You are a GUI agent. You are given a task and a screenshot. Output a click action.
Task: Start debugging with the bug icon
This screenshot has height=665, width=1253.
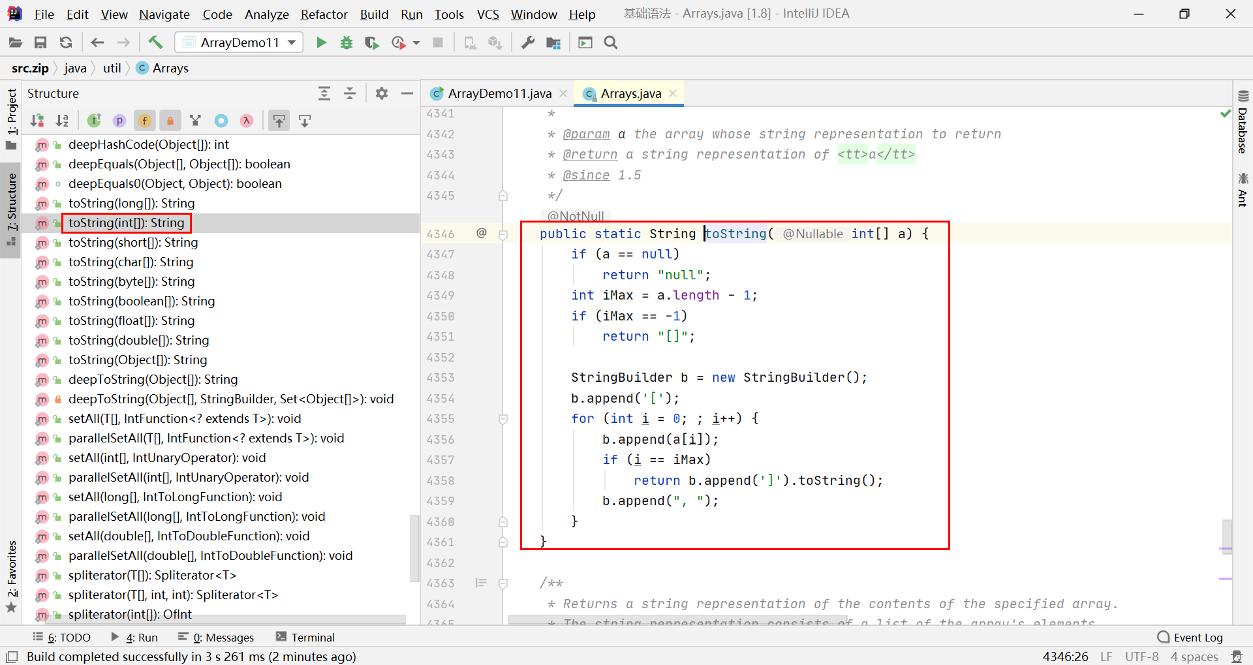pyautogui.click(x=347, y=43)
